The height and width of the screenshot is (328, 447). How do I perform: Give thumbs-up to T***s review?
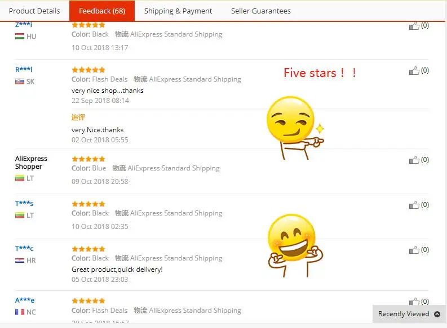coord(414,205)
